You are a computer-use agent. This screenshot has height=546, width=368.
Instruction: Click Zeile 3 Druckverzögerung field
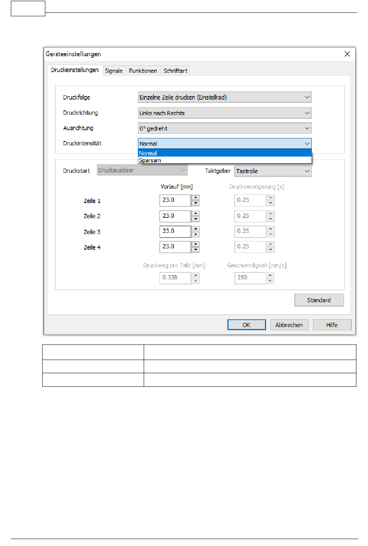tap(250, 231)
